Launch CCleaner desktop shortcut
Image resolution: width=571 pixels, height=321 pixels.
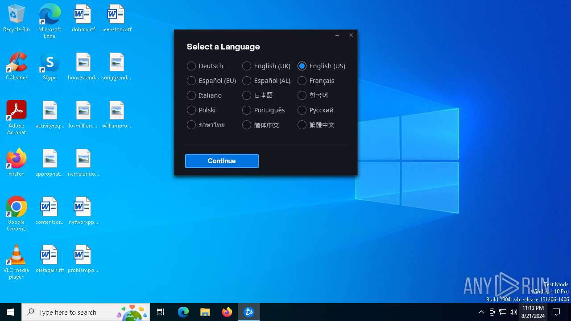[17, 67]
